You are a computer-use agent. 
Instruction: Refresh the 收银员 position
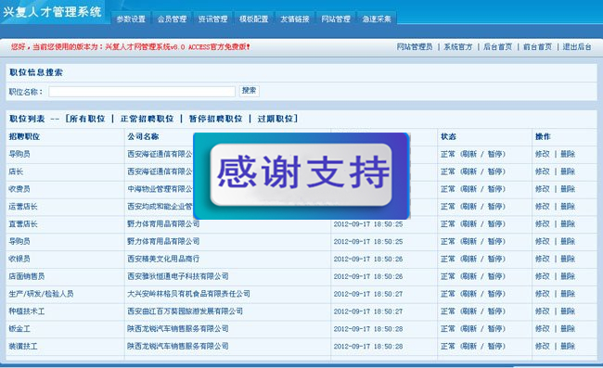pyautogui.click(x=470, y=259)
